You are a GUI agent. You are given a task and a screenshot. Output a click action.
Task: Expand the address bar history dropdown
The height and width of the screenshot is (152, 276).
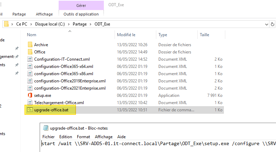(266, 24)
